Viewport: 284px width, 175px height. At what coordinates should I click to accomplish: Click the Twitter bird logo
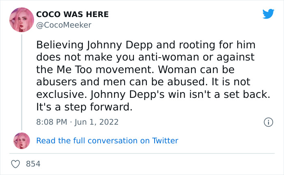point(268,14)
